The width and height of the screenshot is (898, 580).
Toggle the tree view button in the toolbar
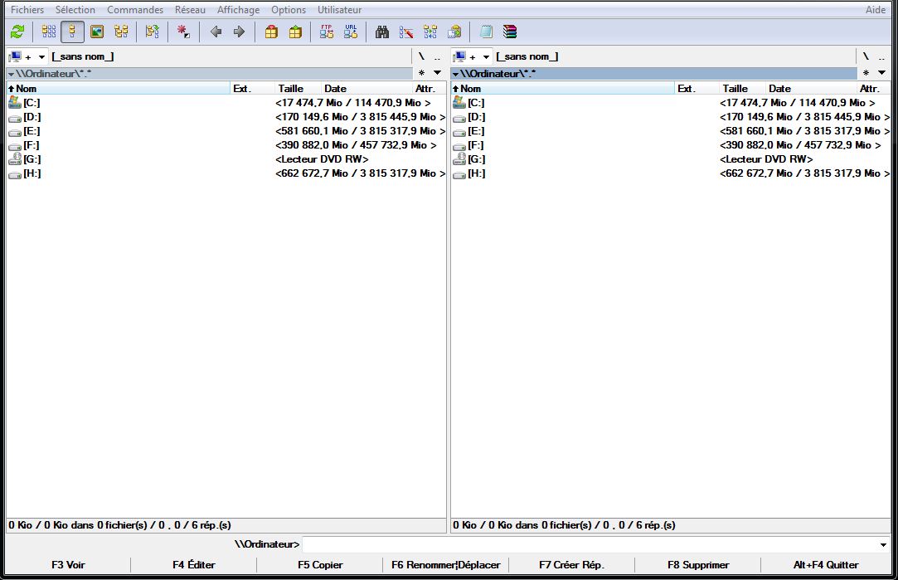121,32
